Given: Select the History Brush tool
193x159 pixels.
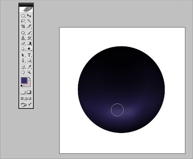Looking at the screenshot, I should [x=29, y=38].
